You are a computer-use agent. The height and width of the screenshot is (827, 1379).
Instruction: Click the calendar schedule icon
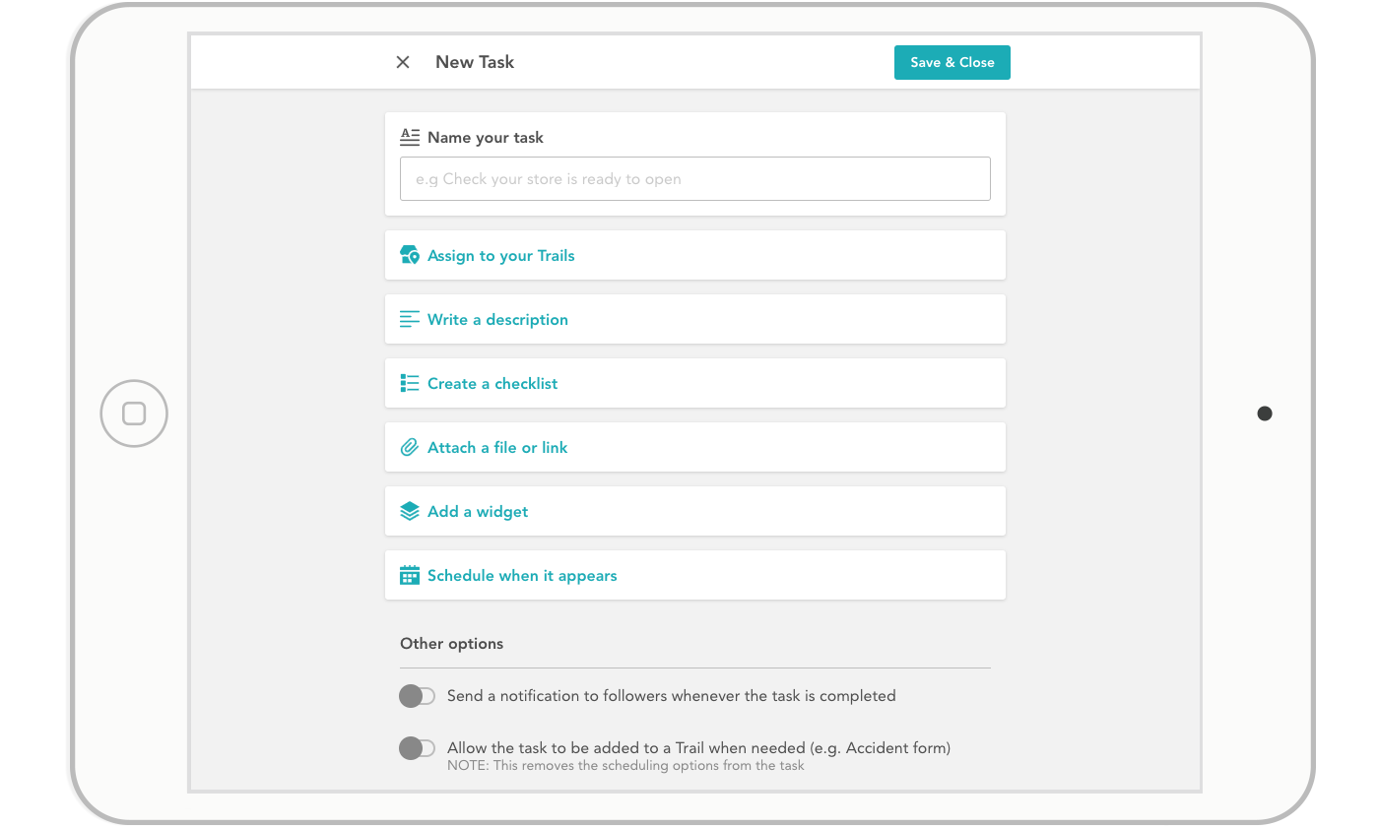coord(409,574)
